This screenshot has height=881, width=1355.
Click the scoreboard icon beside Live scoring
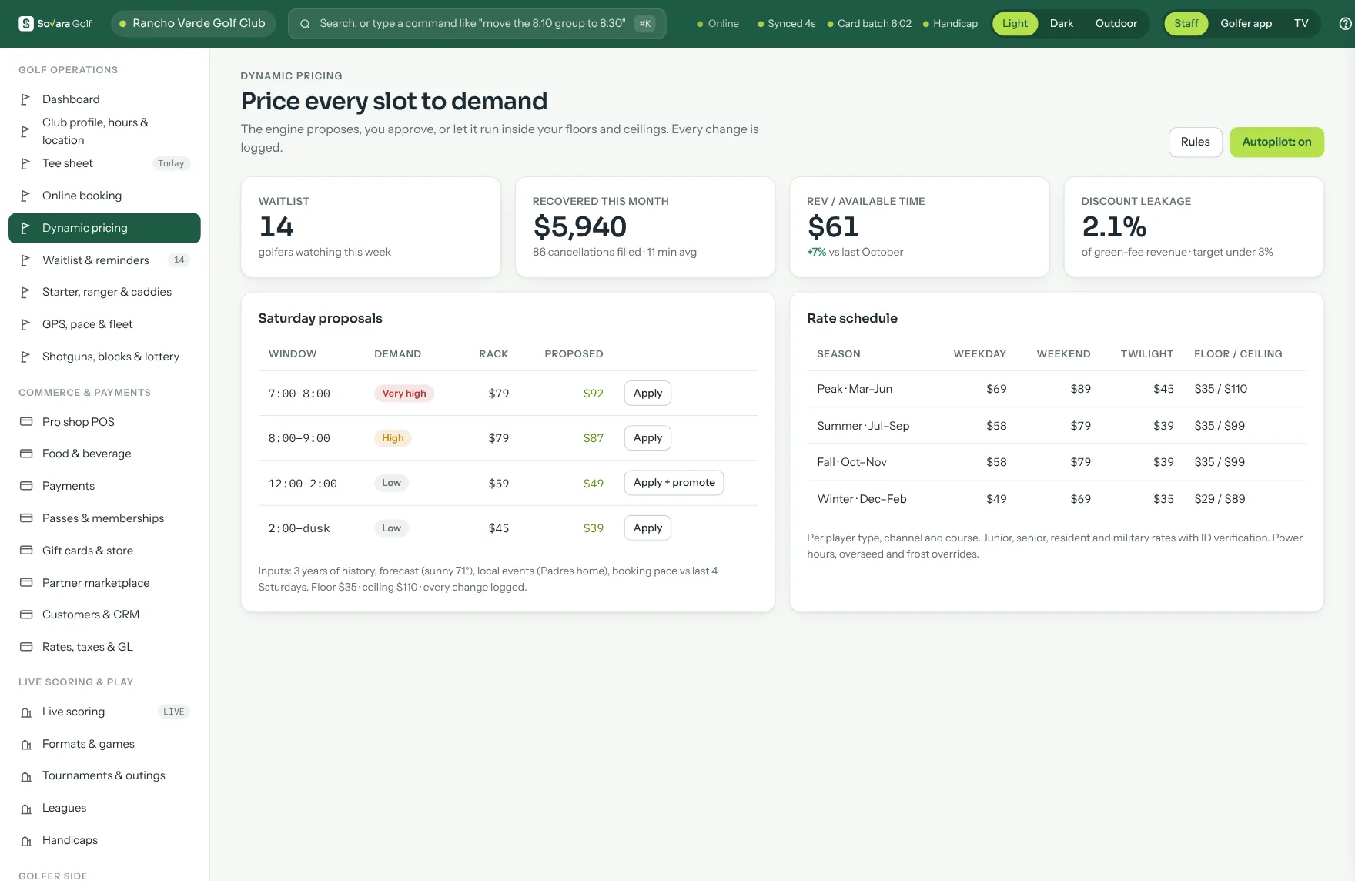coord(26,712)
